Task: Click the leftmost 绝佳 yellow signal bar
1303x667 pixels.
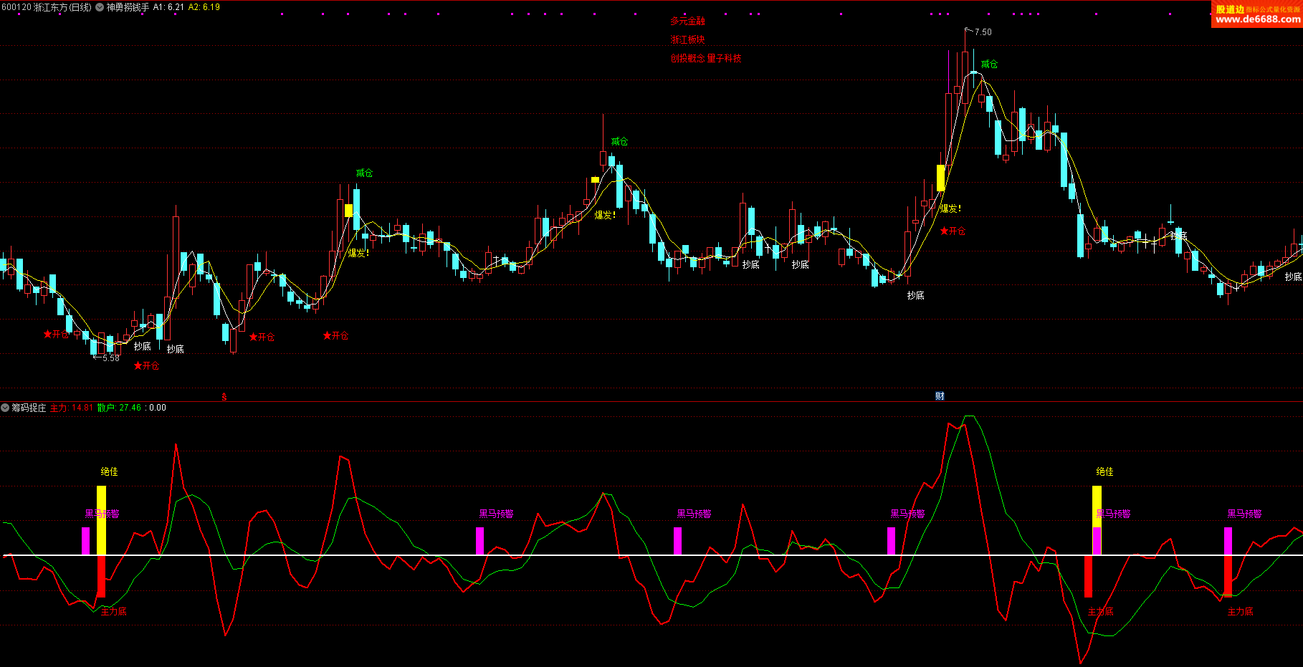Action: click(x=101, y=519)
